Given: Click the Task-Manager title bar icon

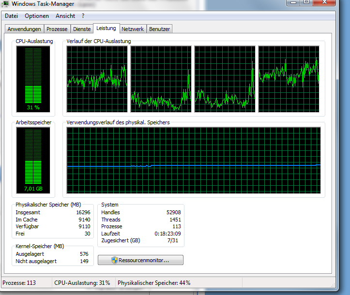Looking at the screenshot, I should (5, 4).
